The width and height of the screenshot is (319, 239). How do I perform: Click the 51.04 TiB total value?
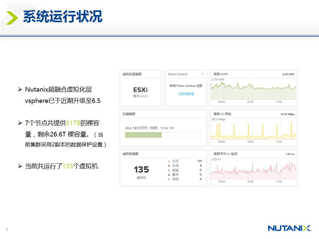[x=167, y=128]
